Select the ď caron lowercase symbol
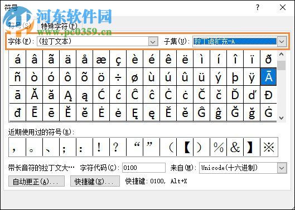 pos(252,95)
